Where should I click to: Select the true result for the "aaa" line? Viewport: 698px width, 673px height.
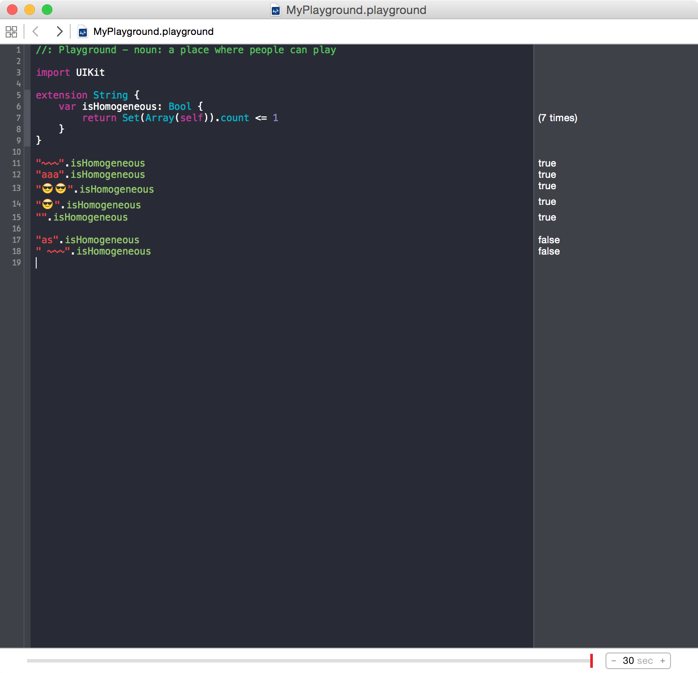coord(547,174)
